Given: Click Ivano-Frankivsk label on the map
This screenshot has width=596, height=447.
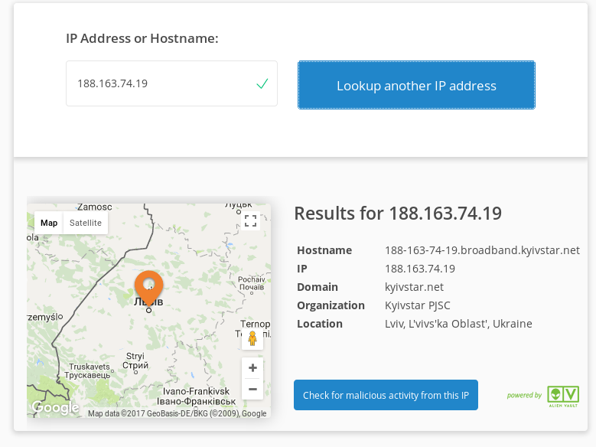Looking at the screenshot, I should coord(196,396).
